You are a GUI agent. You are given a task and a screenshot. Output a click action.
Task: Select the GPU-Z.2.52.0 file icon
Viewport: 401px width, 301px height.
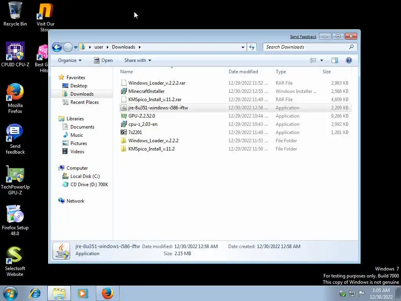[x=124, y=116]
